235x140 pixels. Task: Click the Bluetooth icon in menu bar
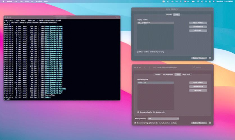point(181,1)
